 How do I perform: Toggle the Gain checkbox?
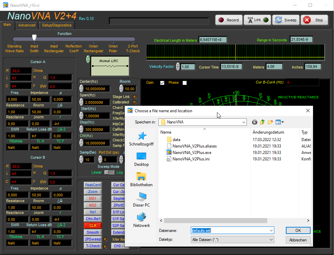point(162,83)
